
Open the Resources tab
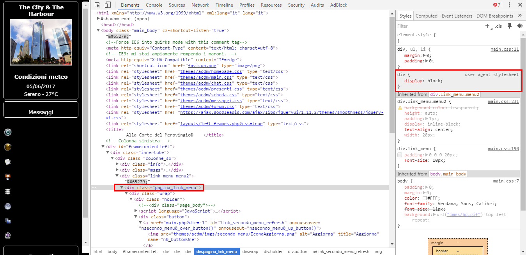(271, 5)
